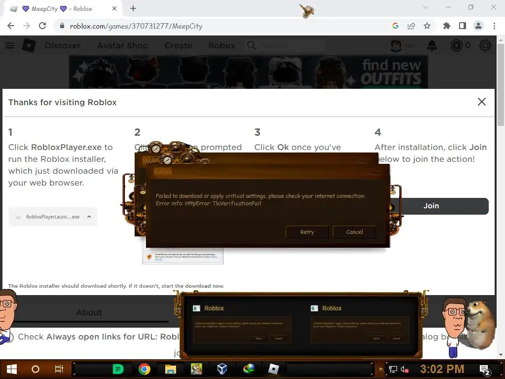Viewport: 505px width, 379px height.
Task: Open the Robux balance icon
Action: (x=456, y=45)
